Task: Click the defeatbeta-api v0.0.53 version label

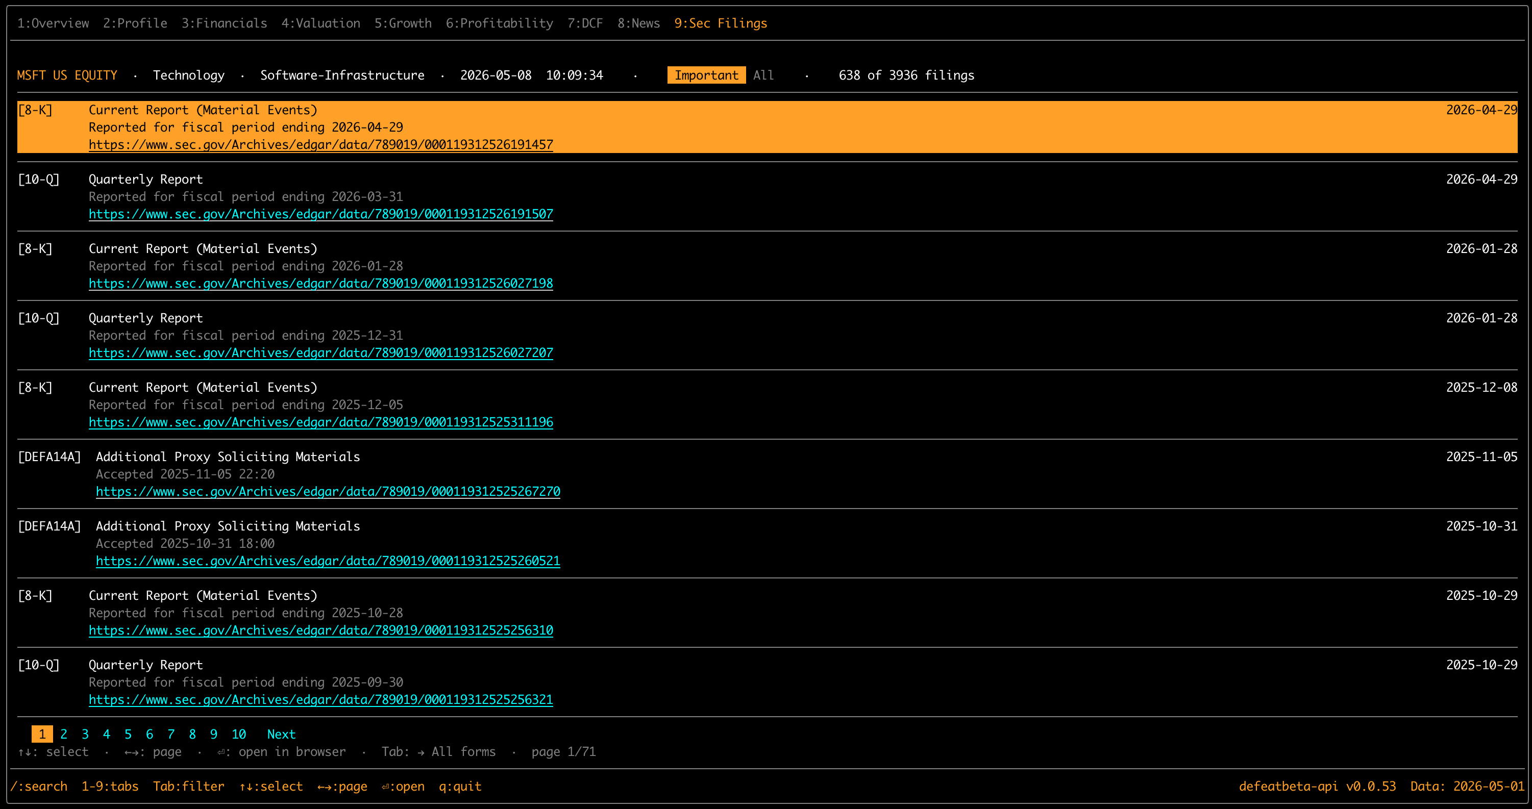Action: (1317, 787)
